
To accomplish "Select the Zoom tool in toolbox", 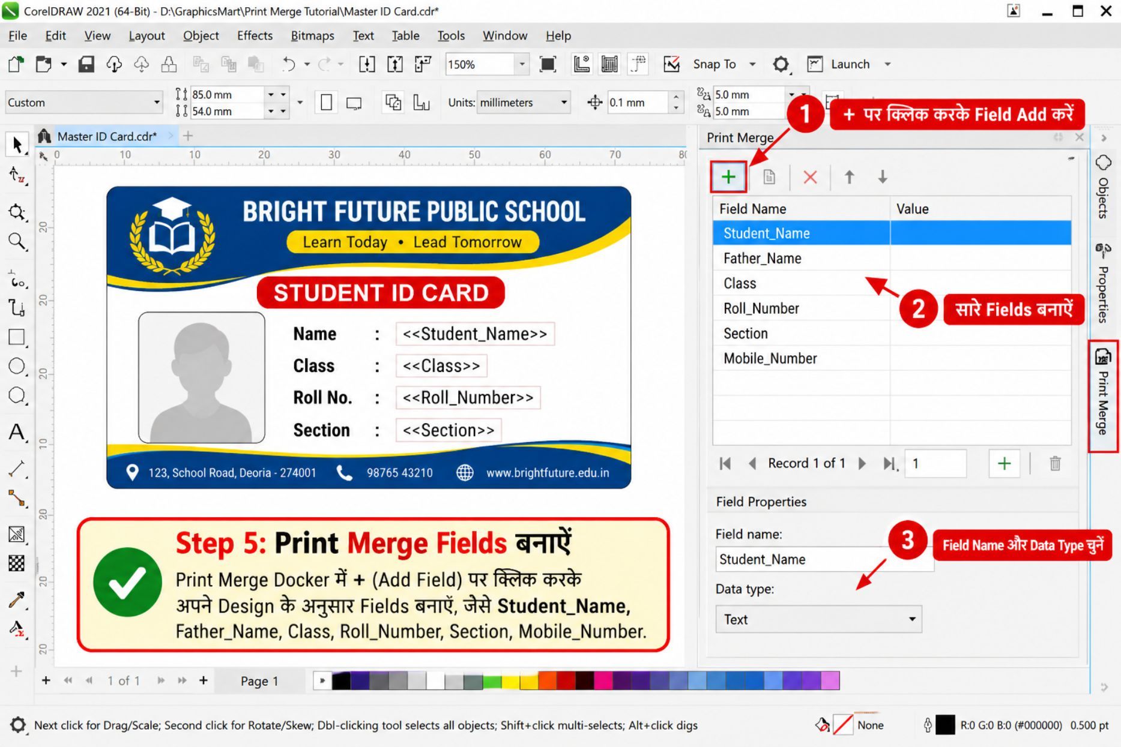I will pyautogui.click(x=17, y=241).
